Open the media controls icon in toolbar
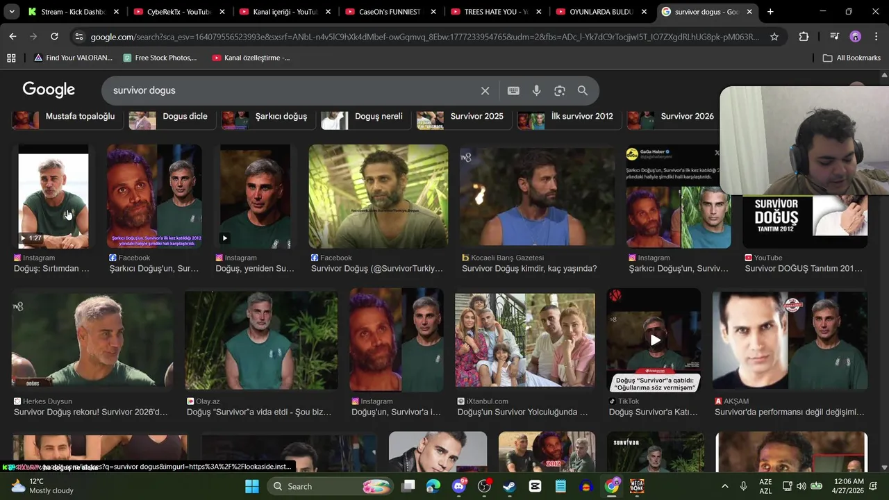 click(835, 37)
